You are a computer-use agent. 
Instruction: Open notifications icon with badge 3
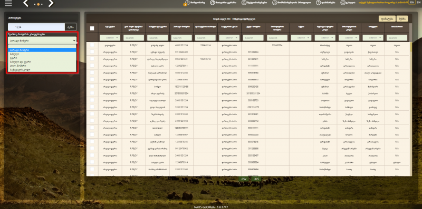pos(187,3)
